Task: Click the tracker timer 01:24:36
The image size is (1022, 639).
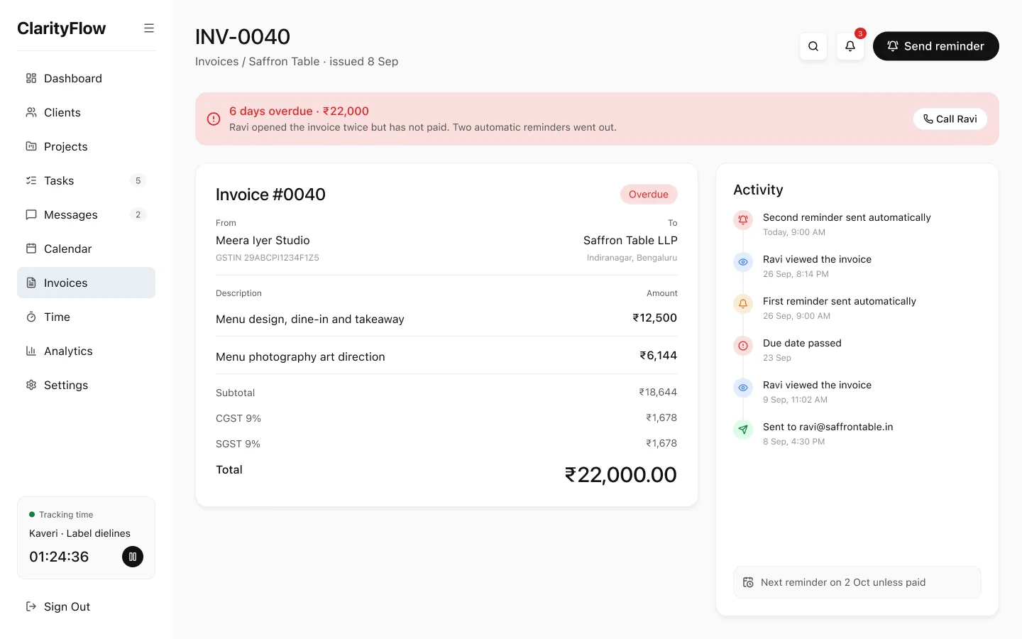Action: click(x=59, y=557)
